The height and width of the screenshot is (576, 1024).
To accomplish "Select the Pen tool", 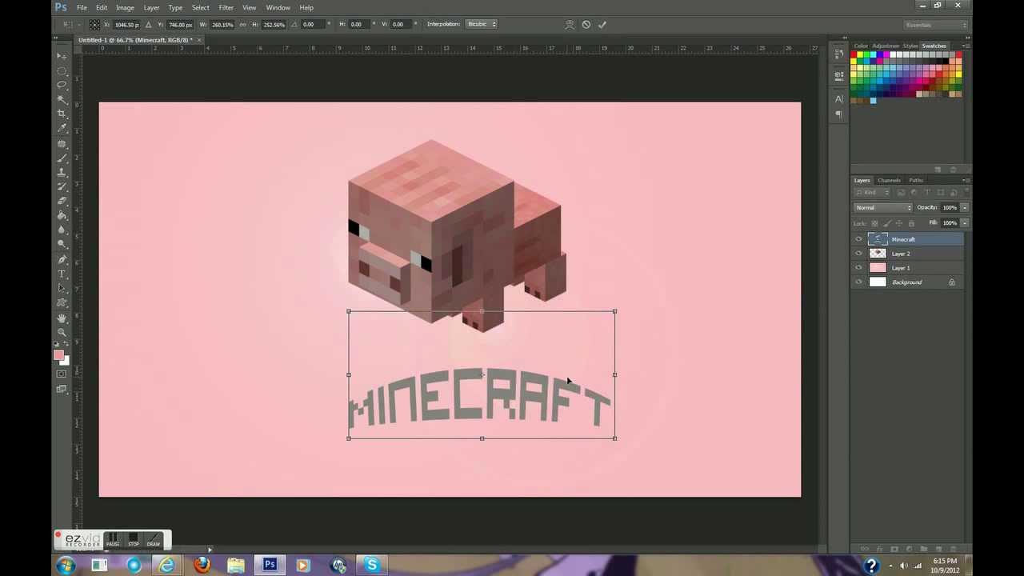I will tap(62, 259).
